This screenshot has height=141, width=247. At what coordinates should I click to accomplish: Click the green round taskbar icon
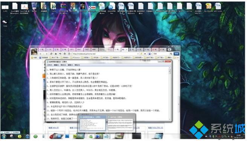(35, 136)
